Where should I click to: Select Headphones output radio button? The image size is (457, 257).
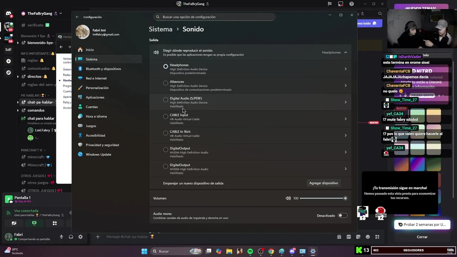[166, 66]
